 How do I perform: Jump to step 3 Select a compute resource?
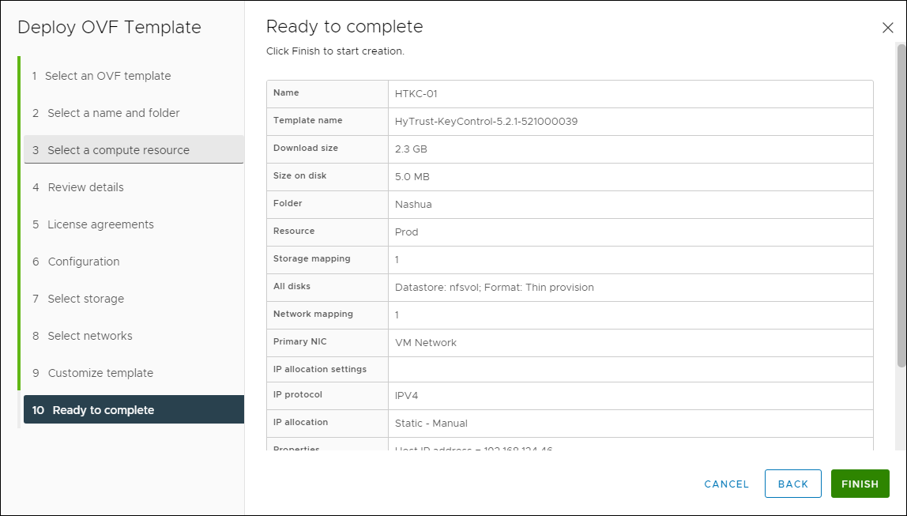(134, 150)
